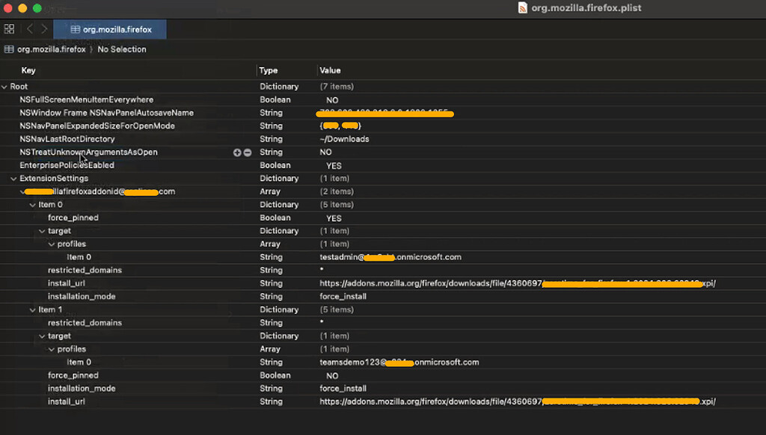Click No Selection in the breadcrumb path

(x=122, y=49)
